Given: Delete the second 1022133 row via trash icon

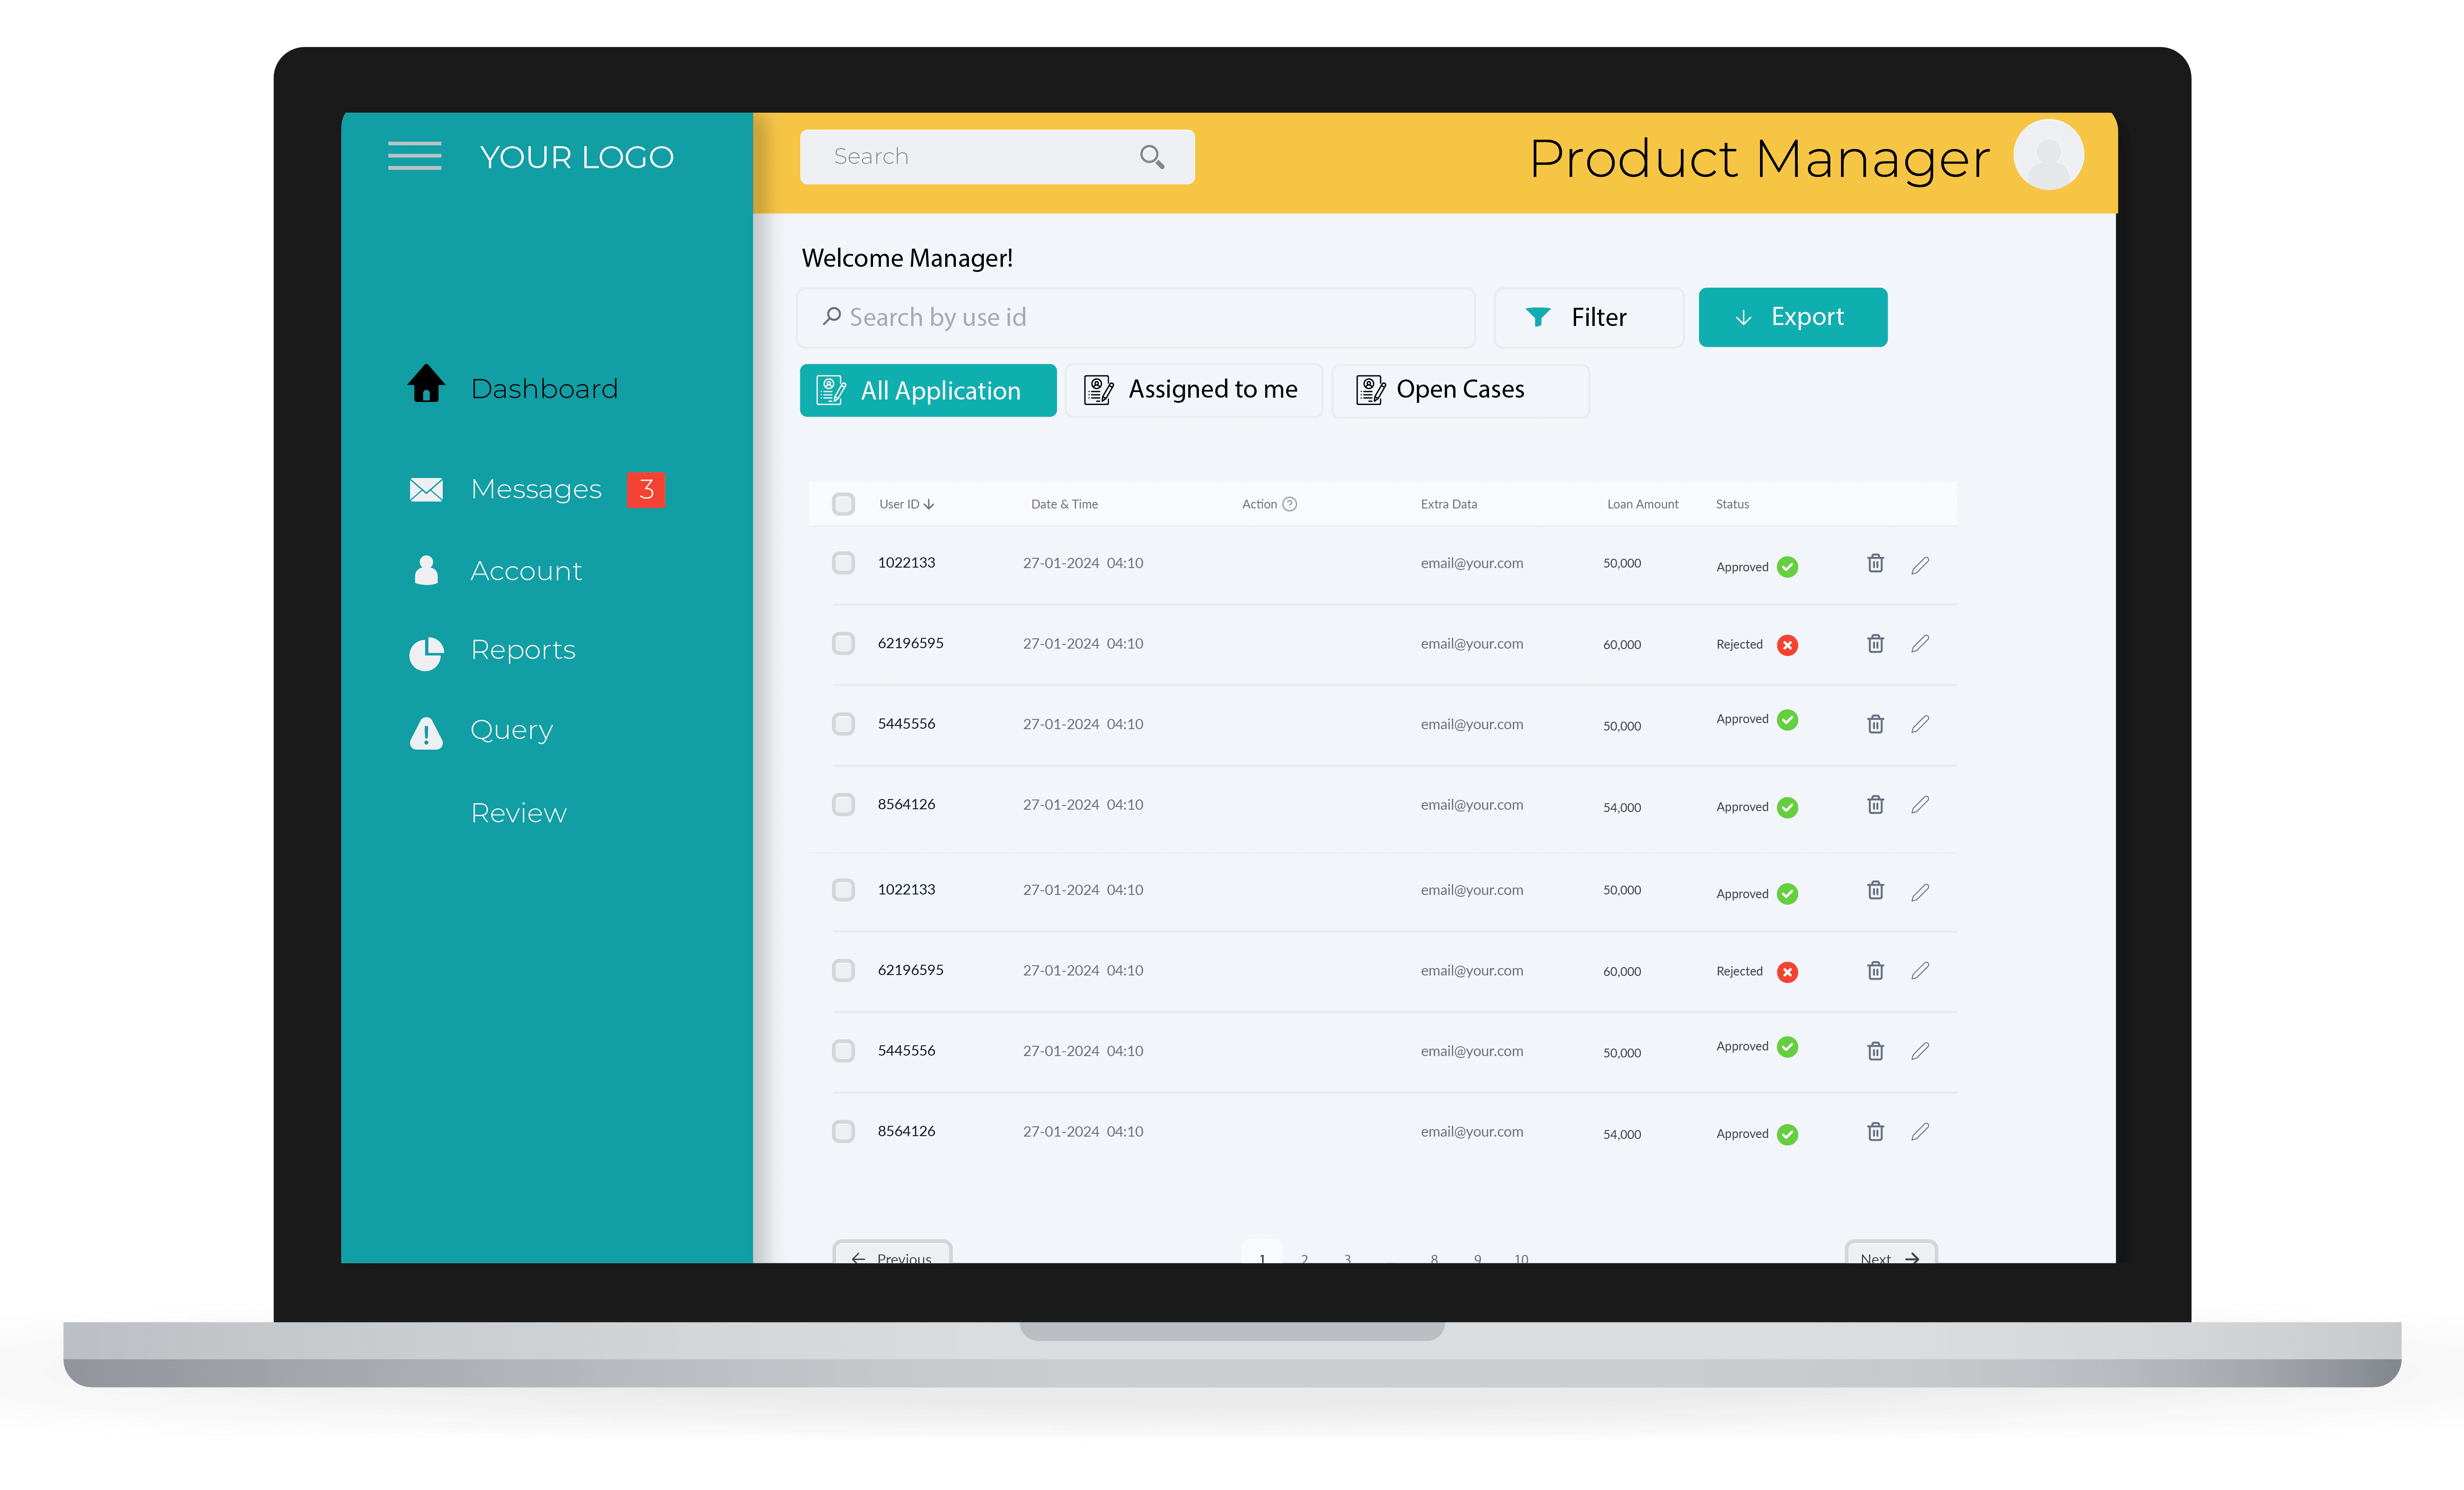Looking at the screenshot, I should (x=1875, y=890).
